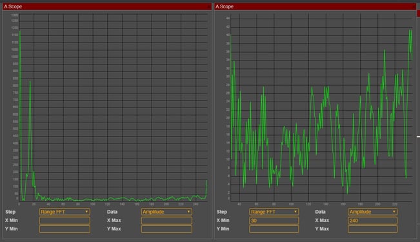420x242 pixels.
Task: Click the white marker at the right edge
Action: click(418, 136)
